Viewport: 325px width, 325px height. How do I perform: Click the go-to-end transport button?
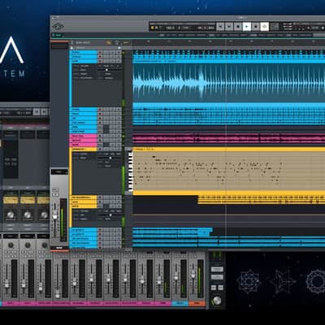pos(229,27)
